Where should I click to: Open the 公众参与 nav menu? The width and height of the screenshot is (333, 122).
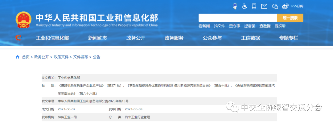click(212, 38)
